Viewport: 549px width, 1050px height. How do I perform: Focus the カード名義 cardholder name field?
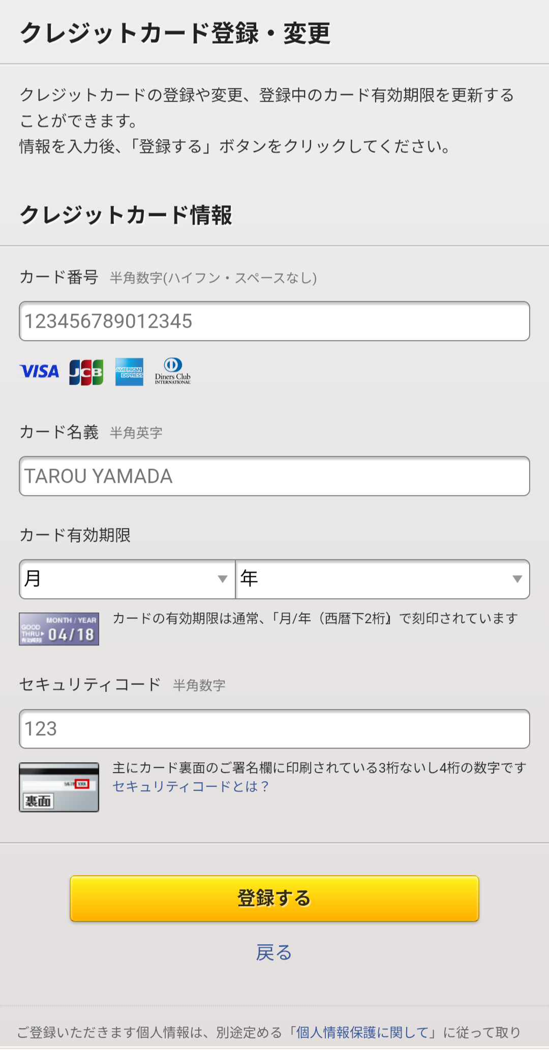[x=274, y=476]
